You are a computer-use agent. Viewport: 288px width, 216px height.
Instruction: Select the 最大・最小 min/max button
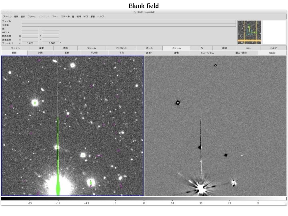coord(241,53)
